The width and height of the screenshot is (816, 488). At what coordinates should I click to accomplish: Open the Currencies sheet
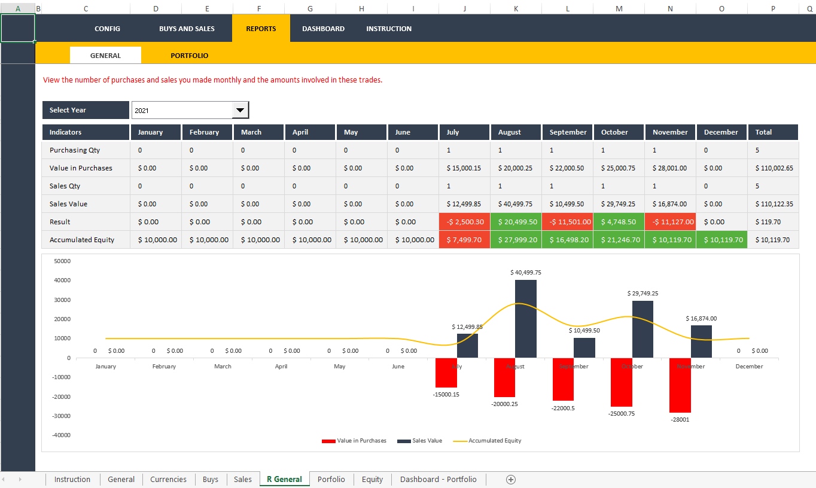click(x=168, y=479)
